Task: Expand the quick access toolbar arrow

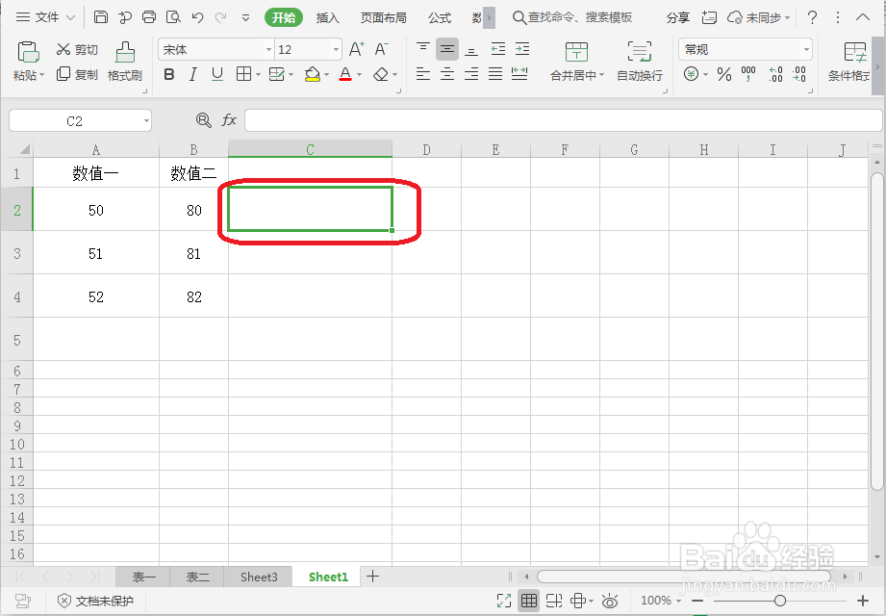Action: tap(246, 17)
